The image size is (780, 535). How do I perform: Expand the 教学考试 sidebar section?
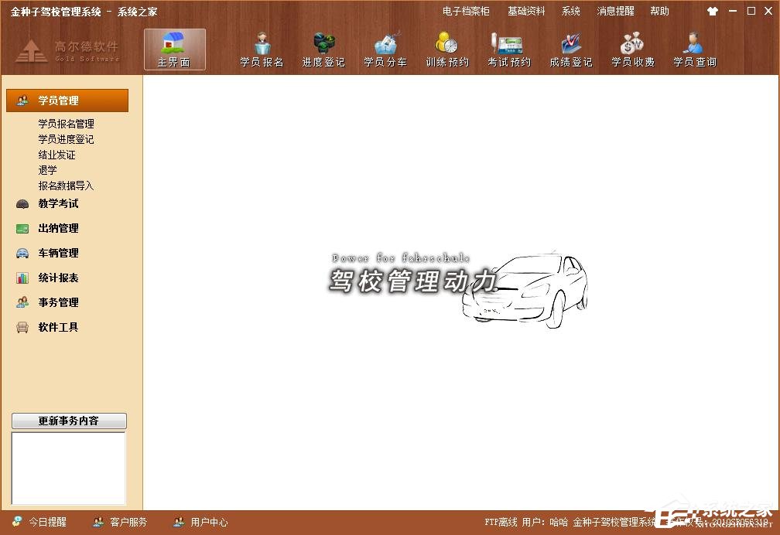[58, 203]
